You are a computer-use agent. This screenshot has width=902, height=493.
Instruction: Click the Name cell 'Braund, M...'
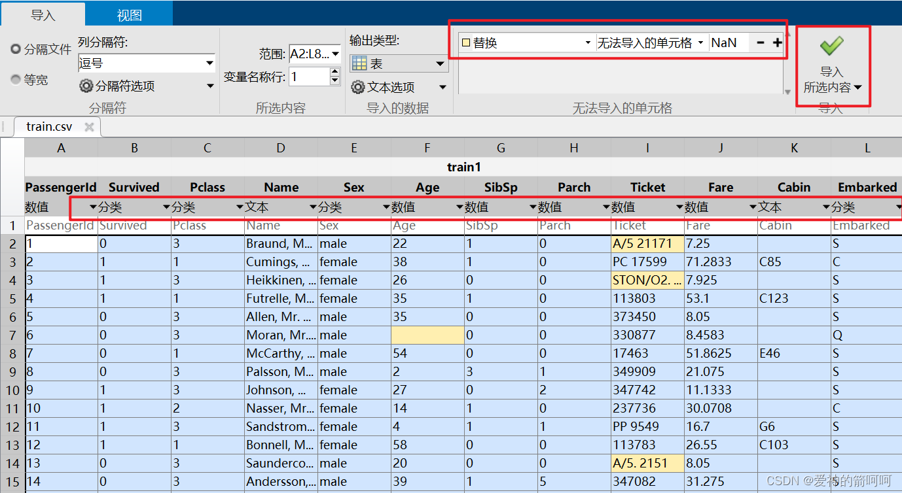[281, 244]
